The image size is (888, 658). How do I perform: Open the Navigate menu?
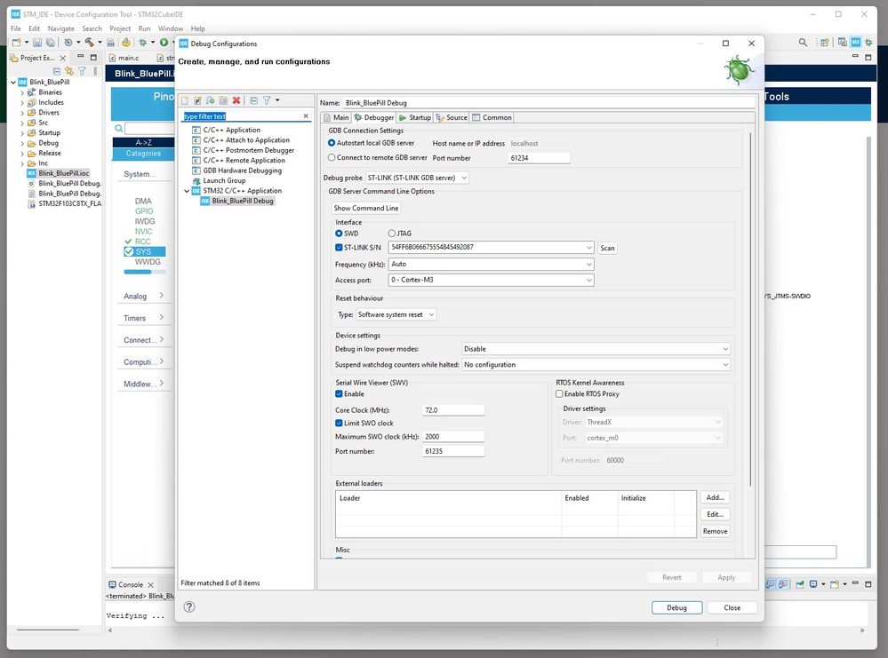(x=61, y=28)
